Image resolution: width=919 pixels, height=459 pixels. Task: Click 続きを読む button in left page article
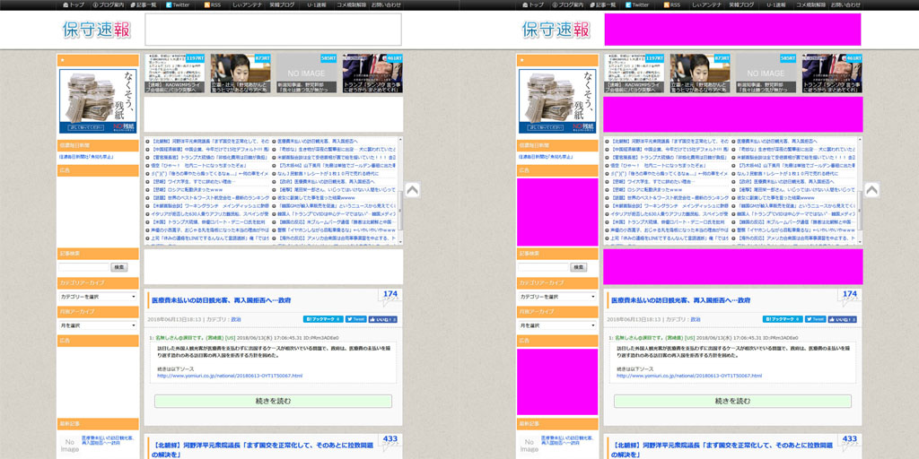tap(273, 401)
